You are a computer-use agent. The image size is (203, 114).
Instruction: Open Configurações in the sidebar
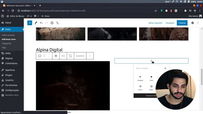point(12,90)
